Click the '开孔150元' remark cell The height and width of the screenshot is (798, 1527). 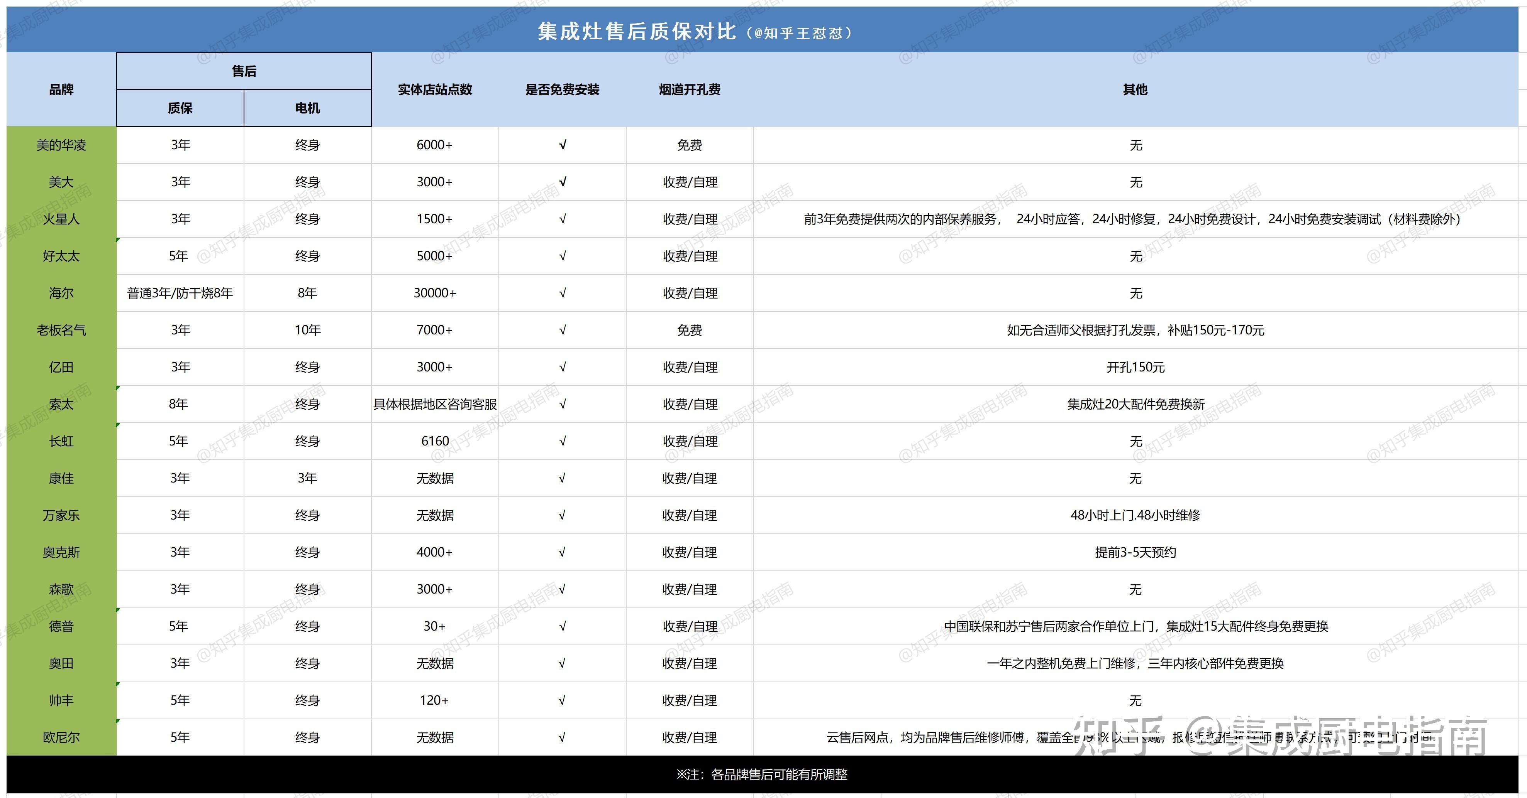click(1135, 367)
